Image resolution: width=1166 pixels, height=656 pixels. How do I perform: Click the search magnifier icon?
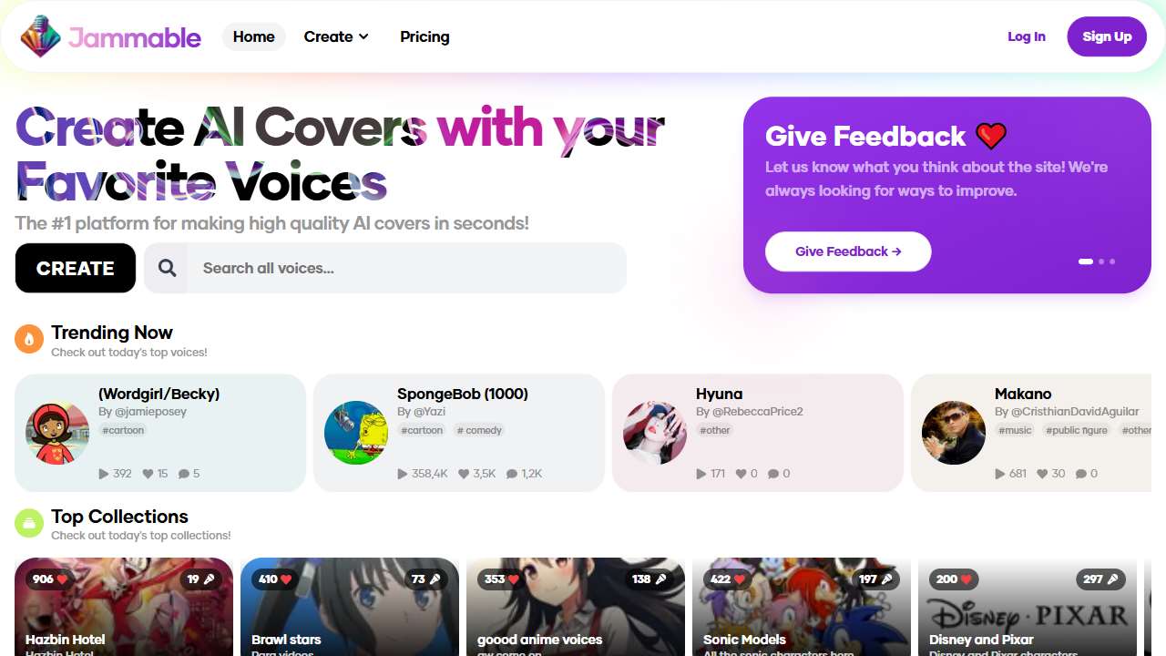pos(167,268)
